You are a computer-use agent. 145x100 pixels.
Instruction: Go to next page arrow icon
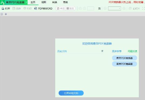[x=85, y=9]
